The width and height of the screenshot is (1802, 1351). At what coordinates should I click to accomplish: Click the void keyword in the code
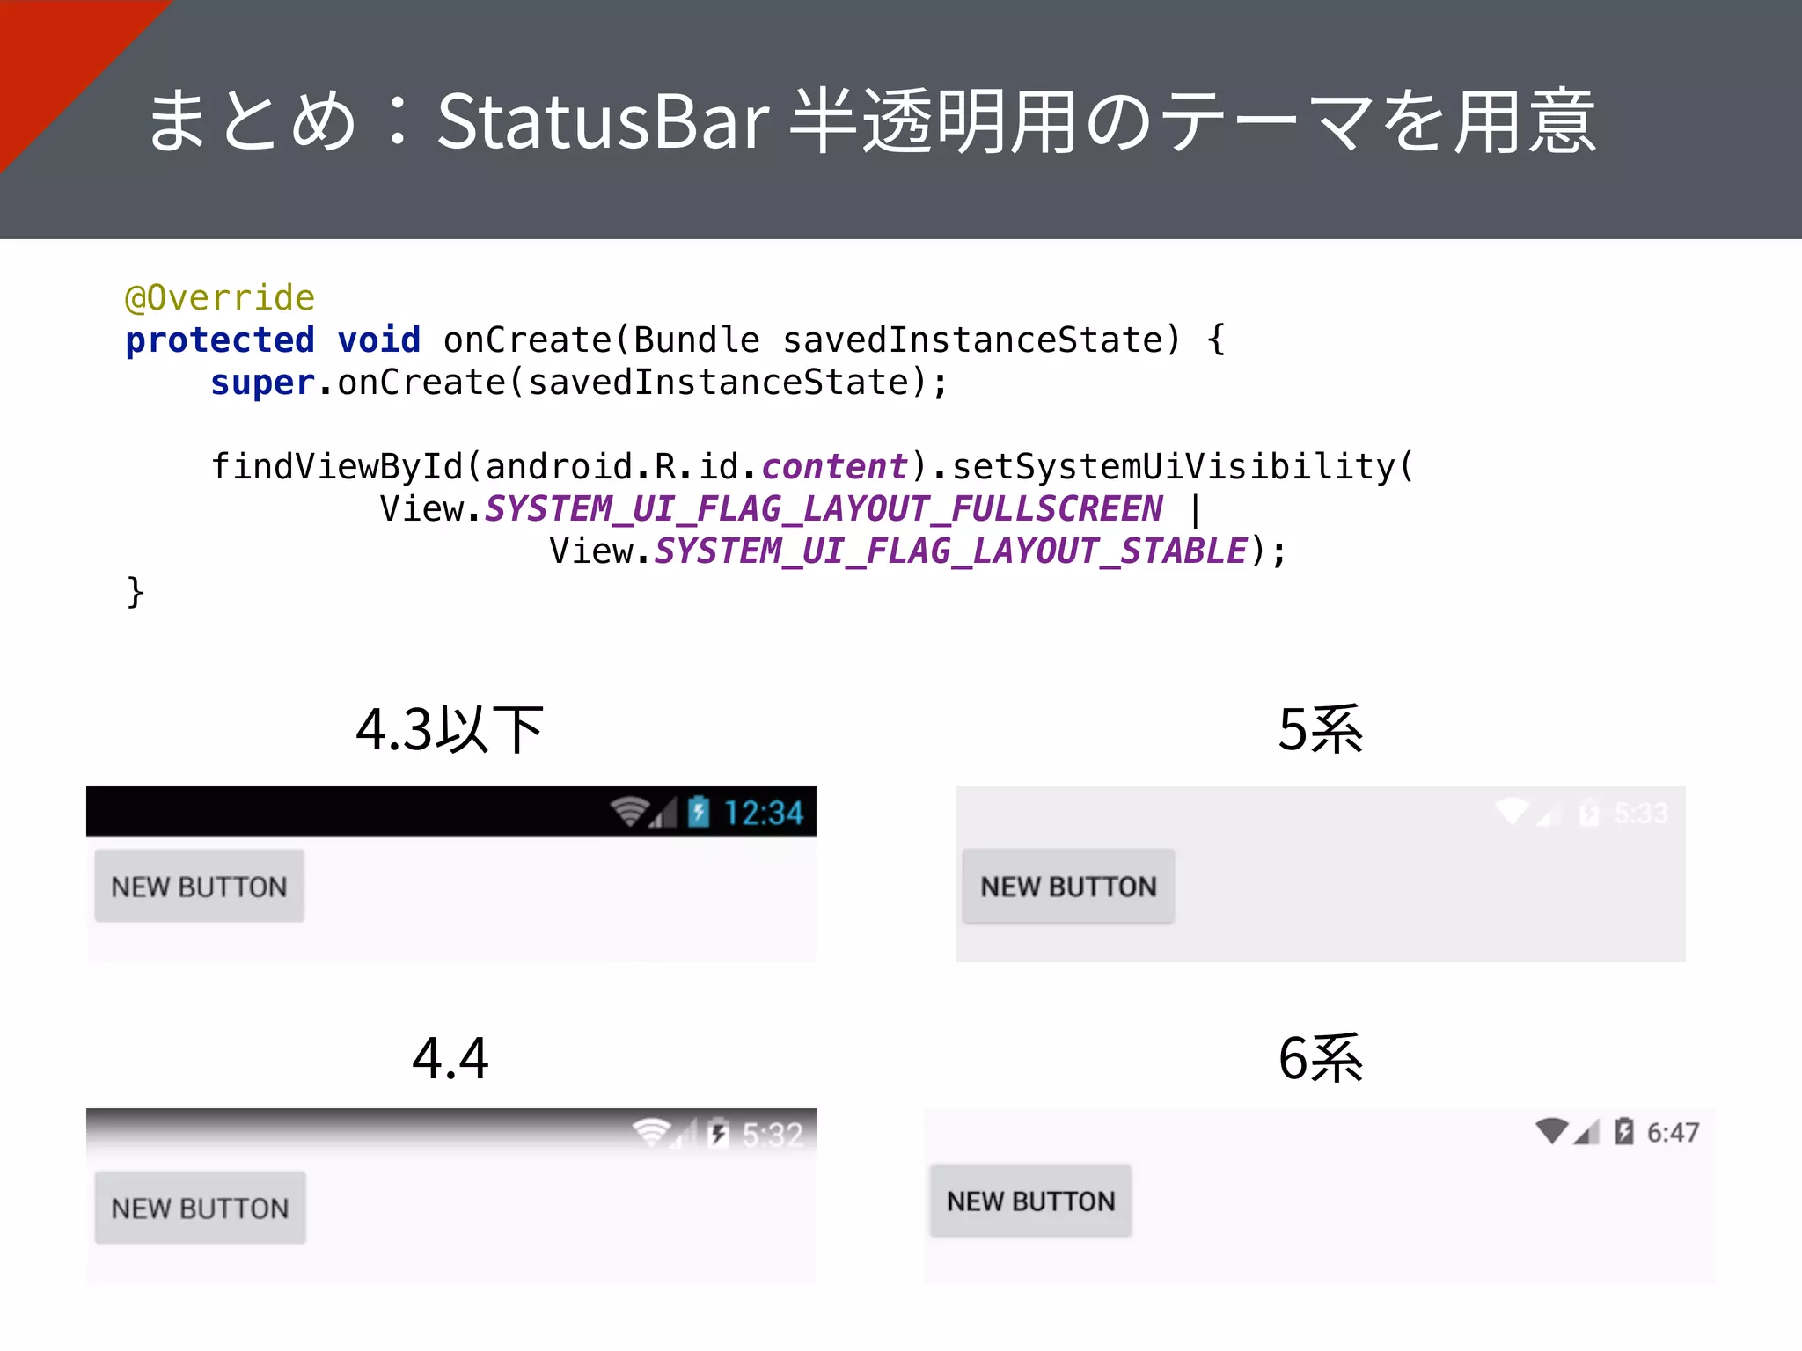tap(378, 340)
